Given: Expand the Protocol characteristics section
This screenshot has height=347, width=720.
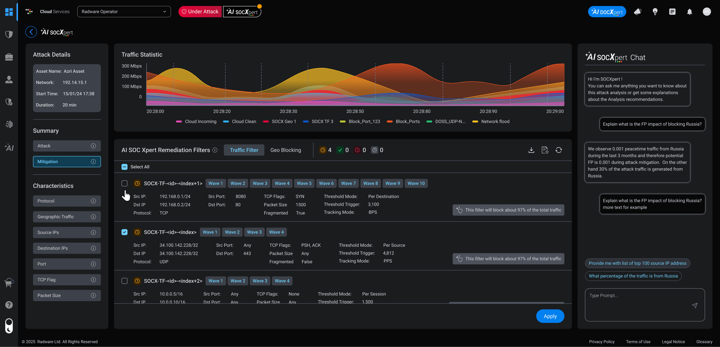Looking at the screenshot, I should click(67, 201).
